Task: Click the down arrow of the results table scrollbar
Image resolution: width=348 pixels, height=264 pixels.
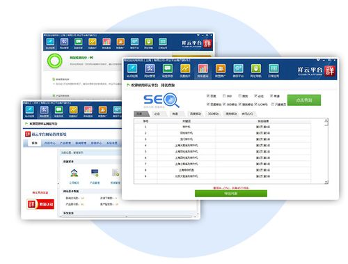Action: pos(326,182)
